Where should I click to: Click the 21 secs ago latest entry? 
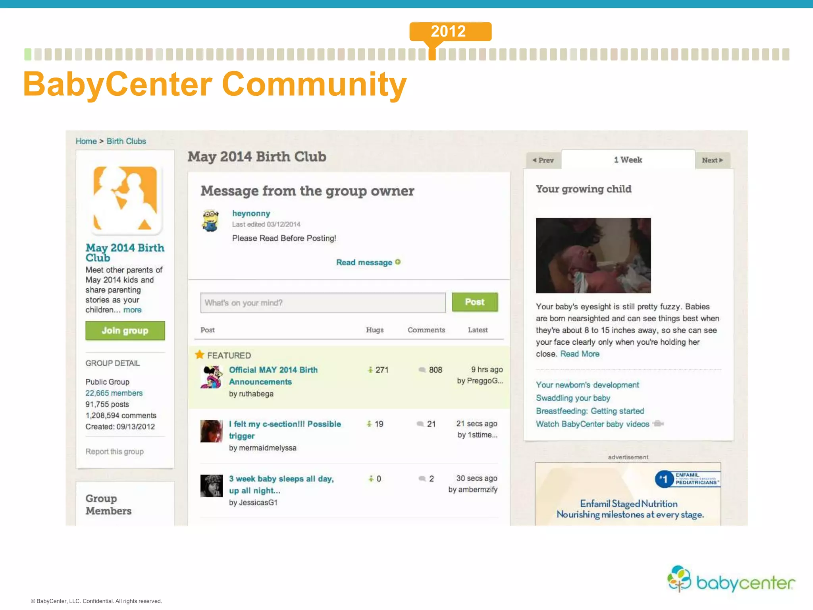click(477, 423)
